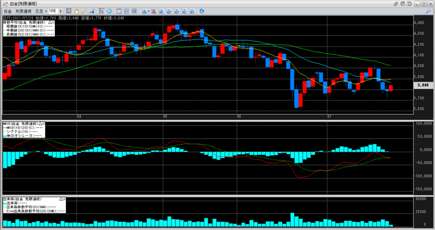Open settings with the wrench icon
The width and height of the screenshot is (435, 230).
pos(428,11)
